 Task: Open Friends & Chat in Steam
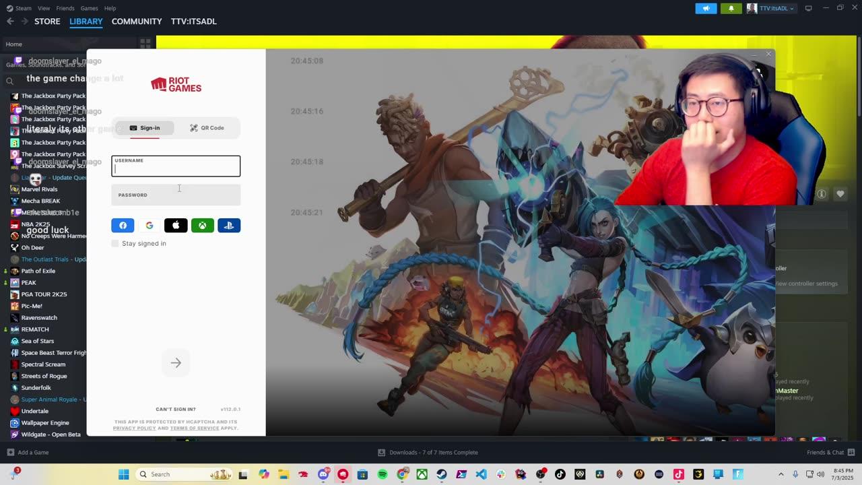[x=831, y=453]
